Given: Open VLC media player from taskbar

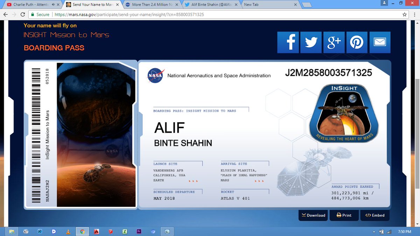Looking at the screenshot, I should click(68, 231).
